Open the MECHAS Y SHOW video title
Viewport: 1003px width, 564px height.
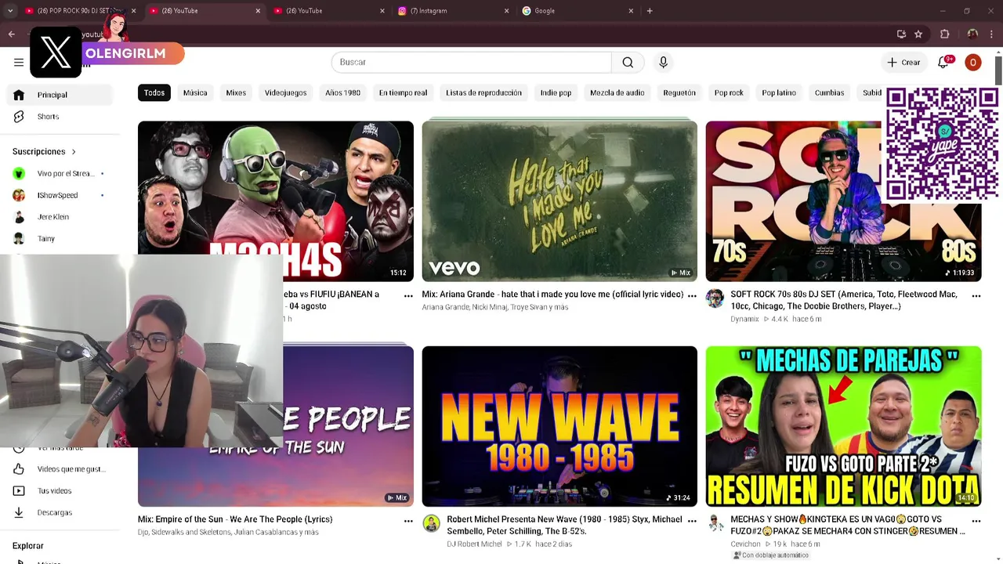coord(848,525)
